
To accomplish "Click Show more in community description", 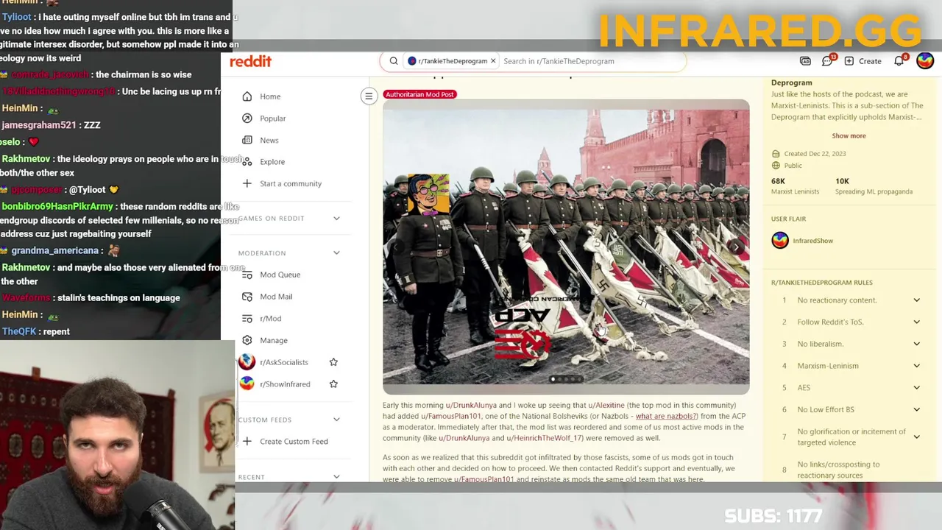I will pos(849,136).
